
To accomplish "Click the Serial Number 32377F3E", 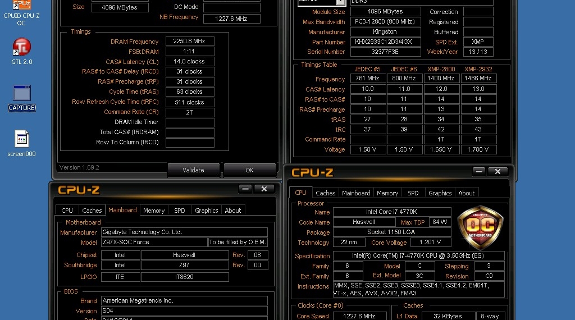I will click(x=385, y=52).
